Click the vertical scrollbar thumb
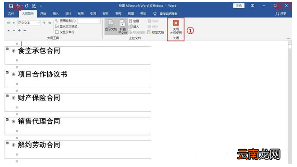This screenshot has width=297, height=167. pos(290,47)
